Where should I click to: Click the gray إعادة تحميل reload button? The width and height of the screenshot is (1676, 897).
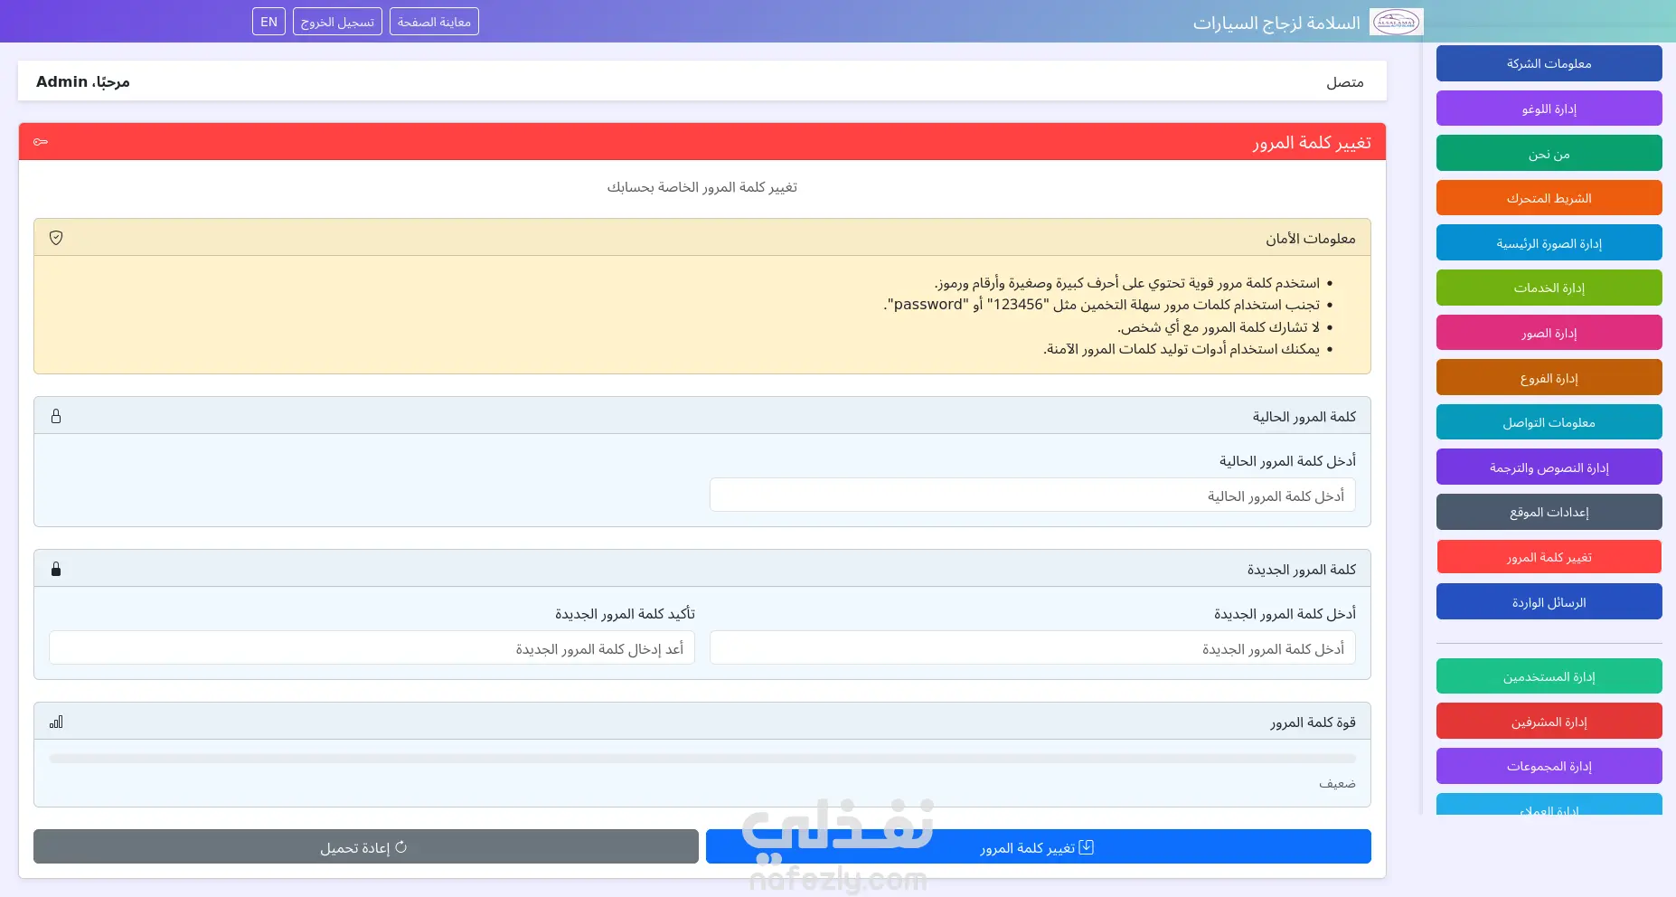pos(366,846)
